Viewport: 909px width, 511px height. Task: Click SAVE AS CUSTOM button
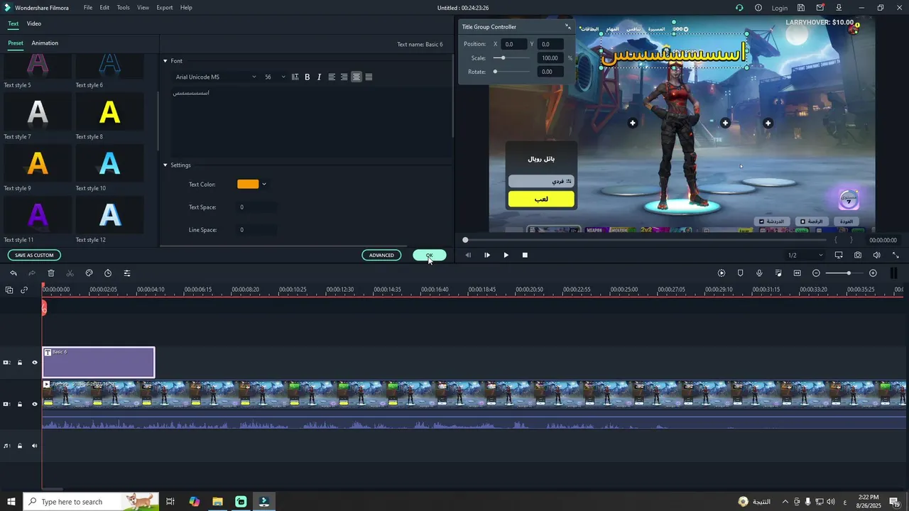point(34,255)
